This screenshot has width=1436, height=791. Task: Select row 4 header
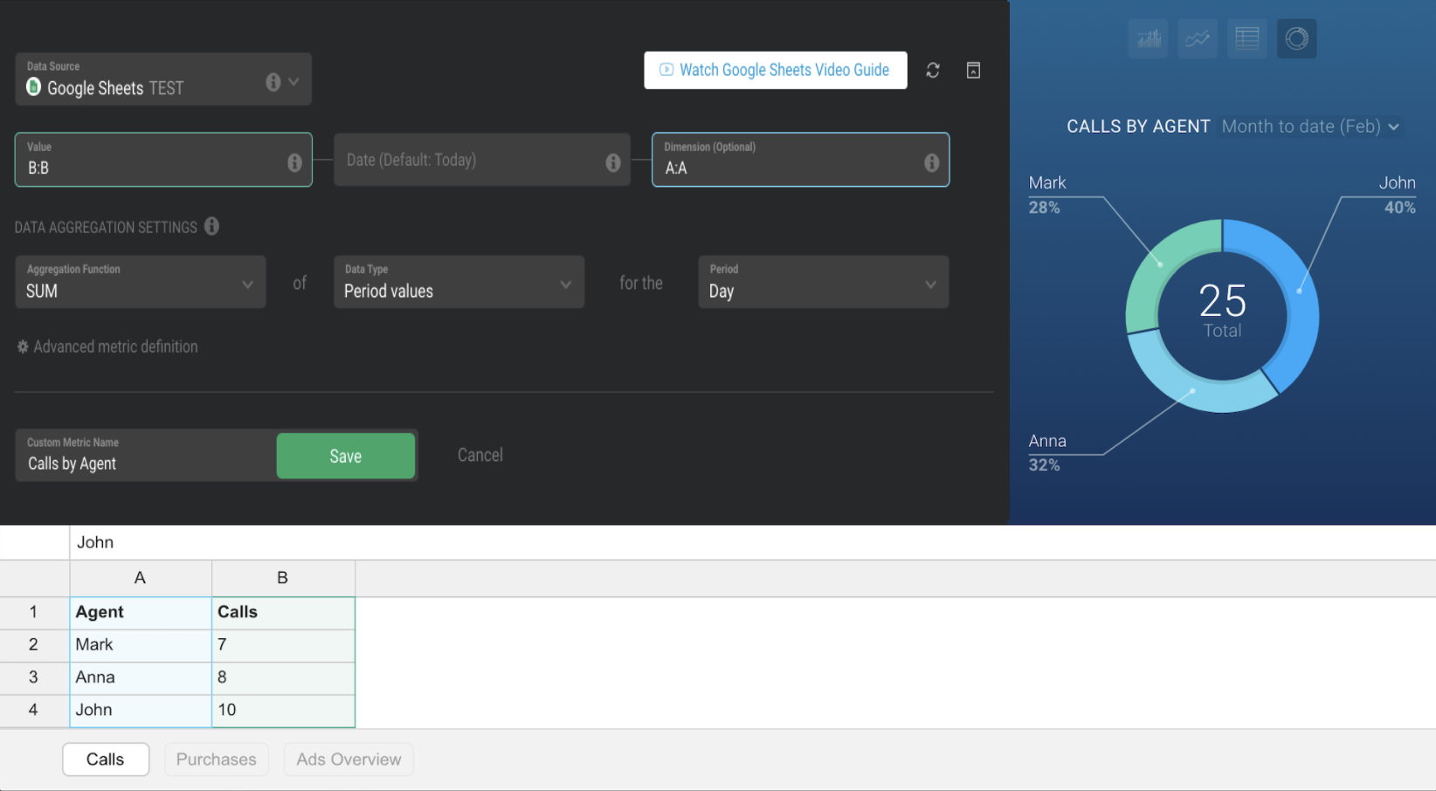click(34, 711)
